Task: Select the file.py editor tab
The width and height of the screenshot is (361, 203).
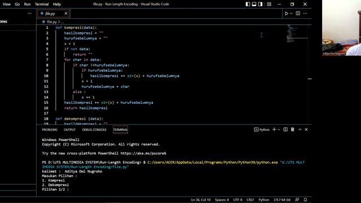Action: tap(54, 14)
